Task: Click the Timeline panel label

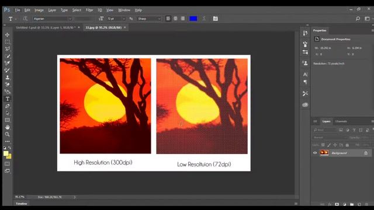Action: tap(22, 204)
